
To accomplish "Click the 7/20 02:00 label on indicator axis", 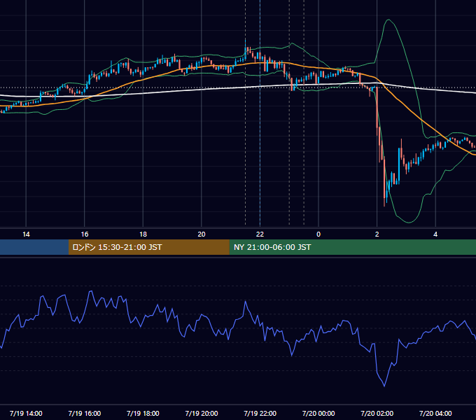I will (x=377, y=413).
